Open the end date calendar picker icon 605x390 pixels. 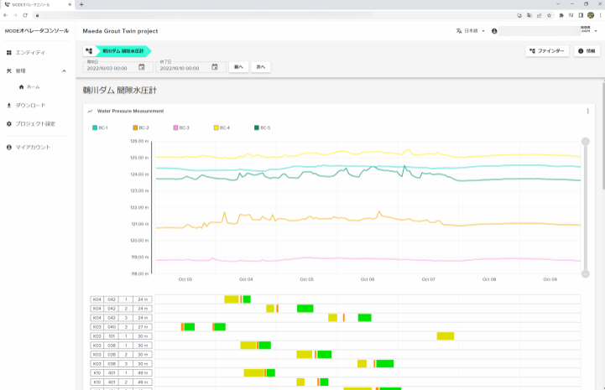click(215, 67)
